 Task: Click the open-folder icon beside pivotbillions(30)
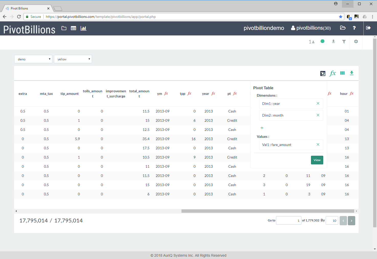pos(343,28)
